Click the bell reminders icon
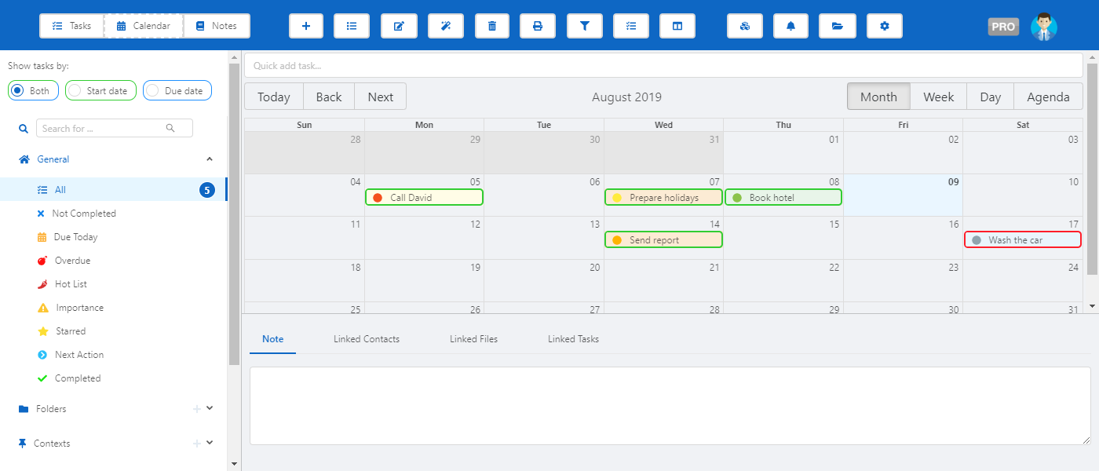The width and height of the screenshot is (1099, 471). (x=790, y=26)
